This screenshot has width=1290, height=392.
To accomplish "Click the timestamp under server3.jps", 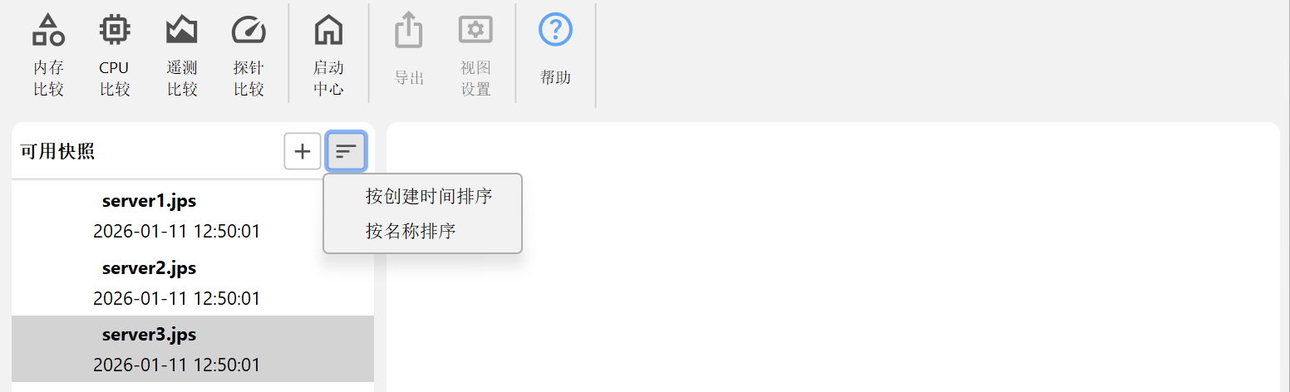I will pyautogui.click(x=176, y=365).
